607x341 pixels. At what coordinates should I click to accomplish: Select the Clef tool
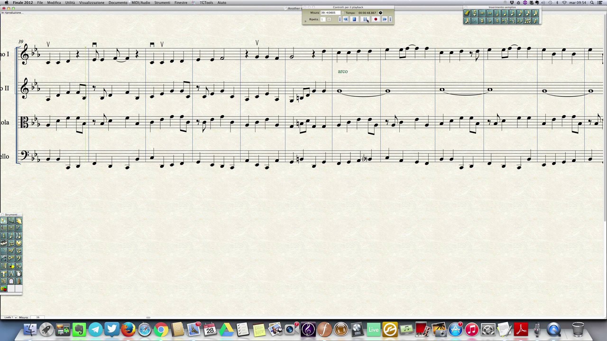19,258
